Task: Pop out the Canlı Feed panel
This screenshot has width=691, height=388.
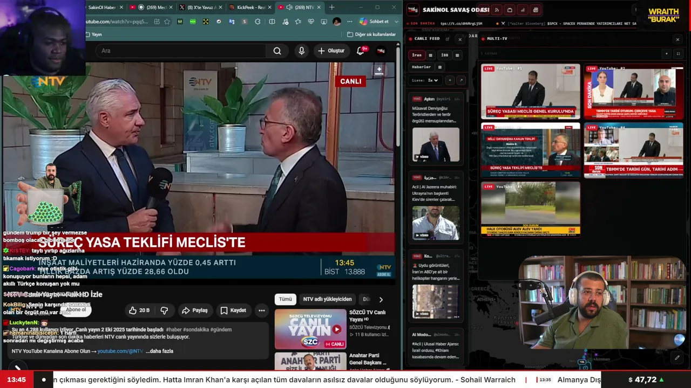Action: [x=448, y=39]
